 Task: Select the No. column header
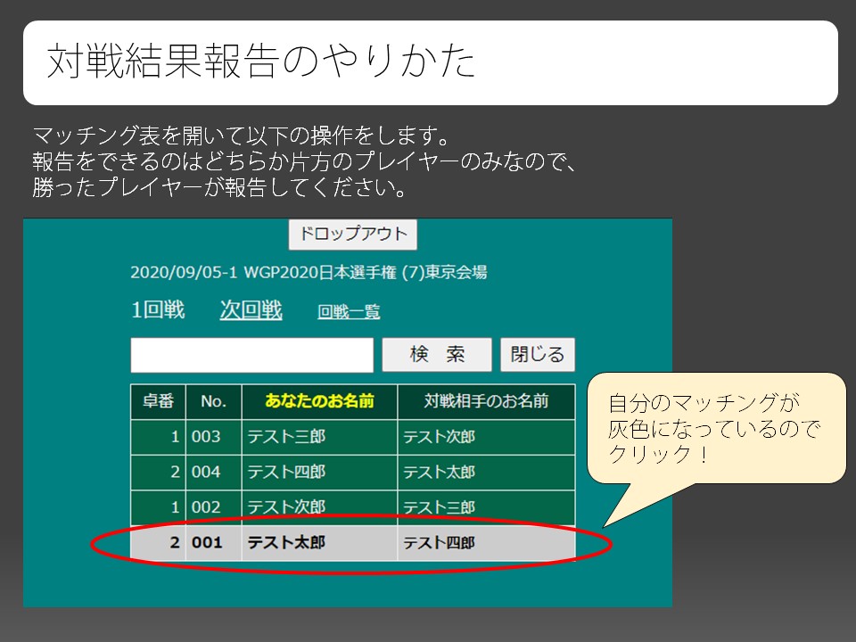(213, 401)
